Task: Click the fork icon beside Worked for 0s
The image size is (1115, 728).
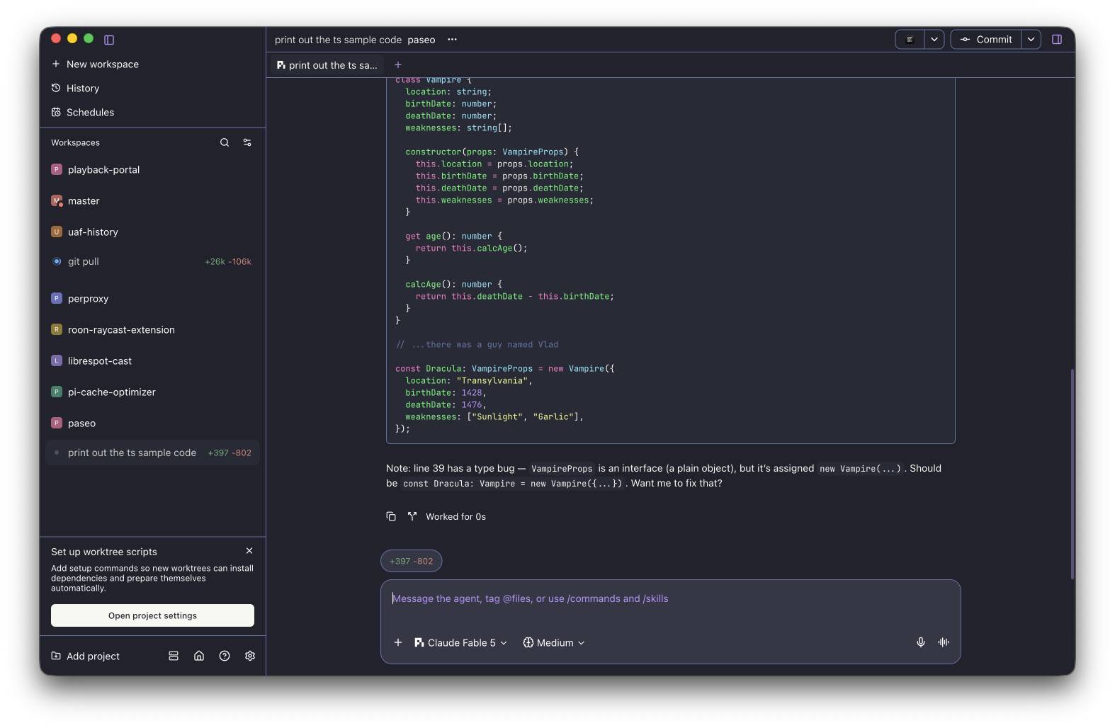Action: tap(412, 516)
